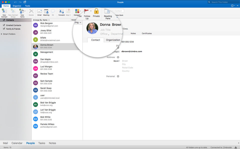This screenshot has height=149, width=240.
Task: Open the Arrange By: Name dropdown
Action: coord(41,20)
